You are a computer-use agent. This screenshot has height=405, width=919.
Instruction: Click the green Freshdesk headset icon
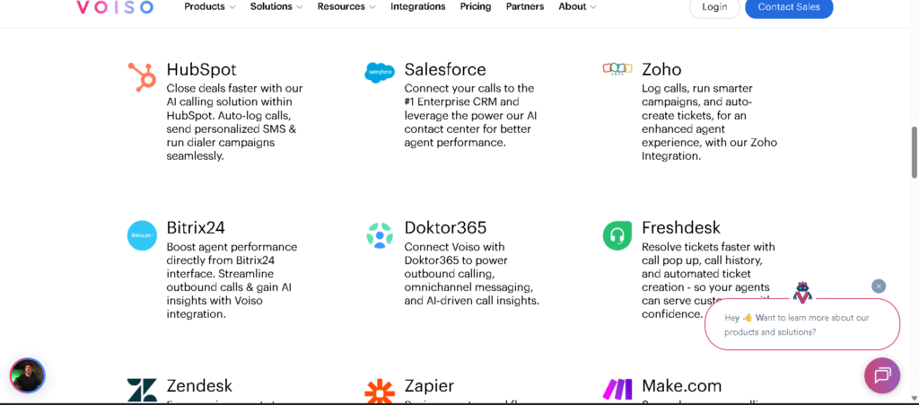click(617, 235)
